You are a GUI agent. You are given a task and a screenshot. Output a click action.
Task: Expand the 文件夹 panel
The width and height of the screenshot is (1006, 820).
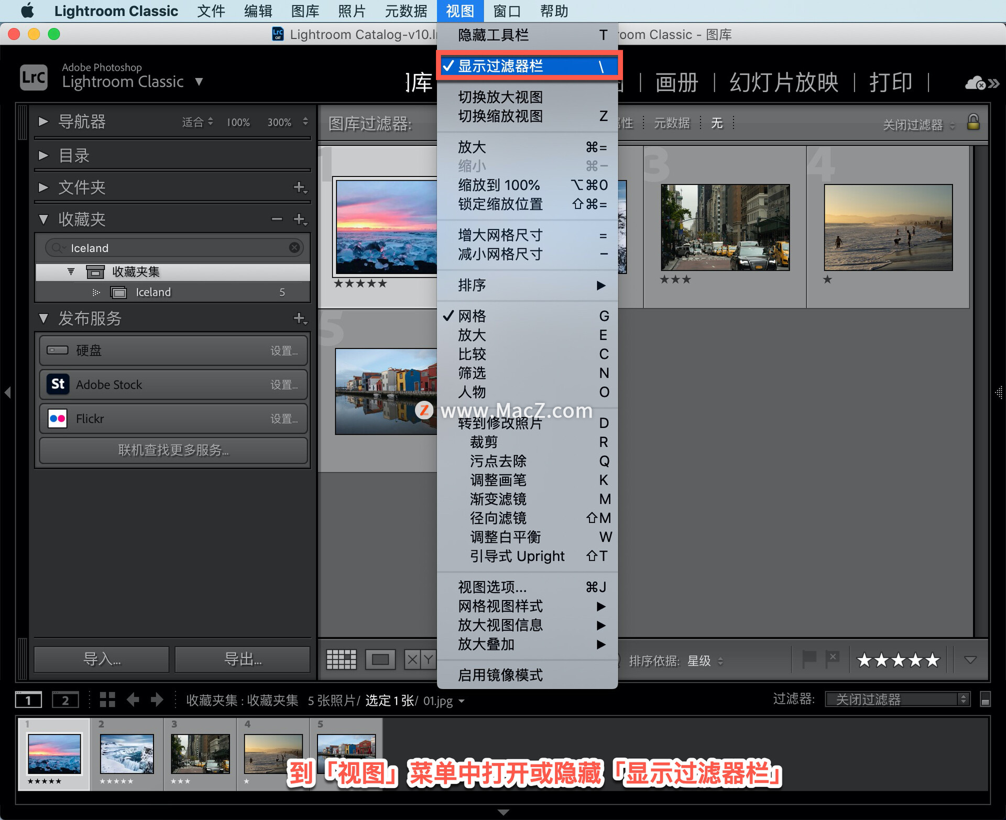point(43,187)
